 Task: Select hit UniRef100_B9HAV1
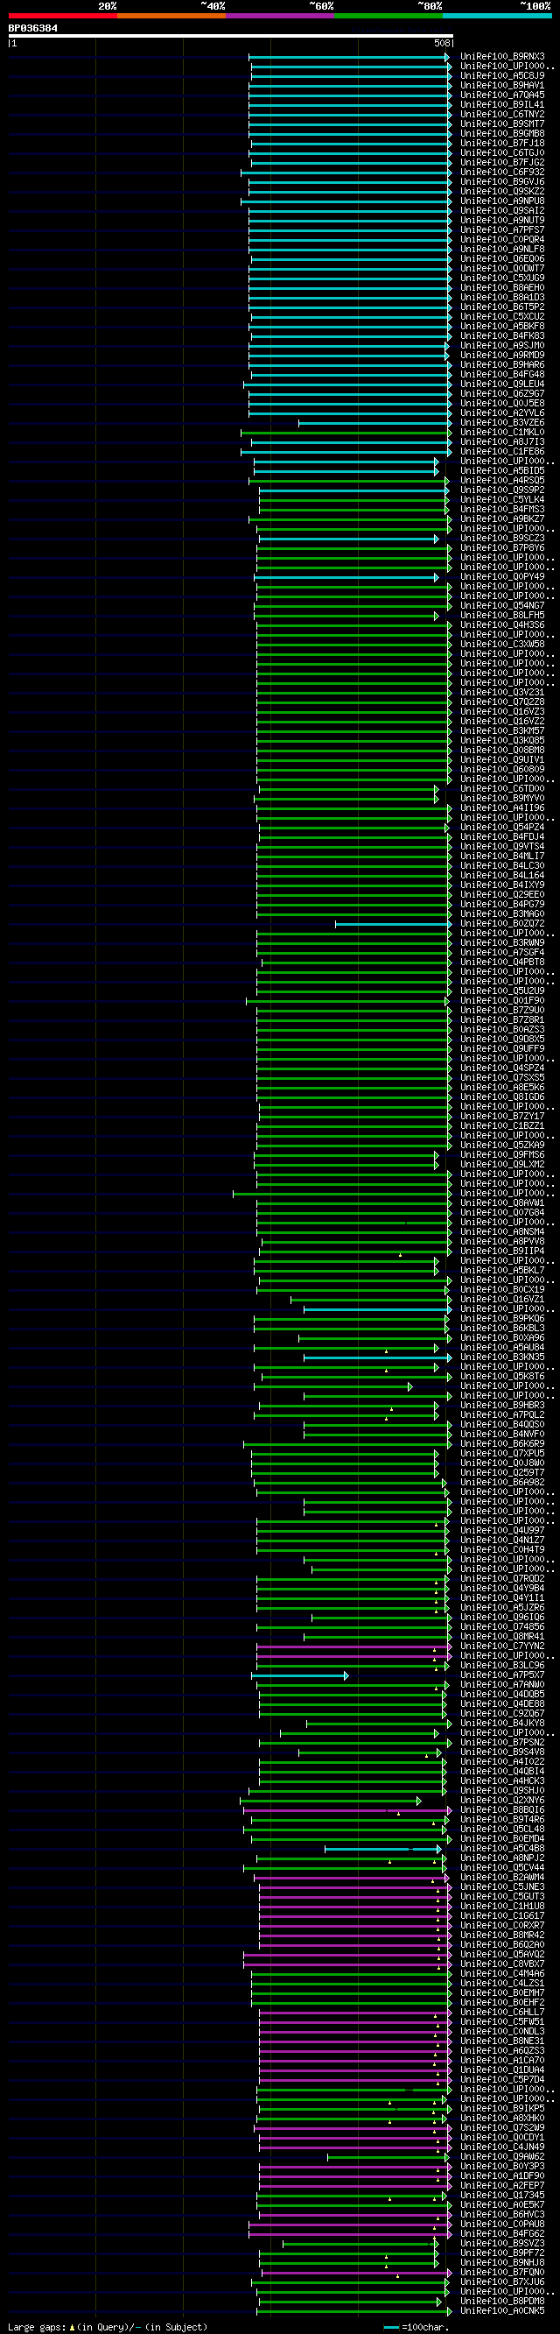tap(502, 86)
